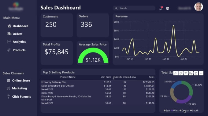Click the Total Profits $75,845 value
The image size is (208, 116).
pos(57,52)
